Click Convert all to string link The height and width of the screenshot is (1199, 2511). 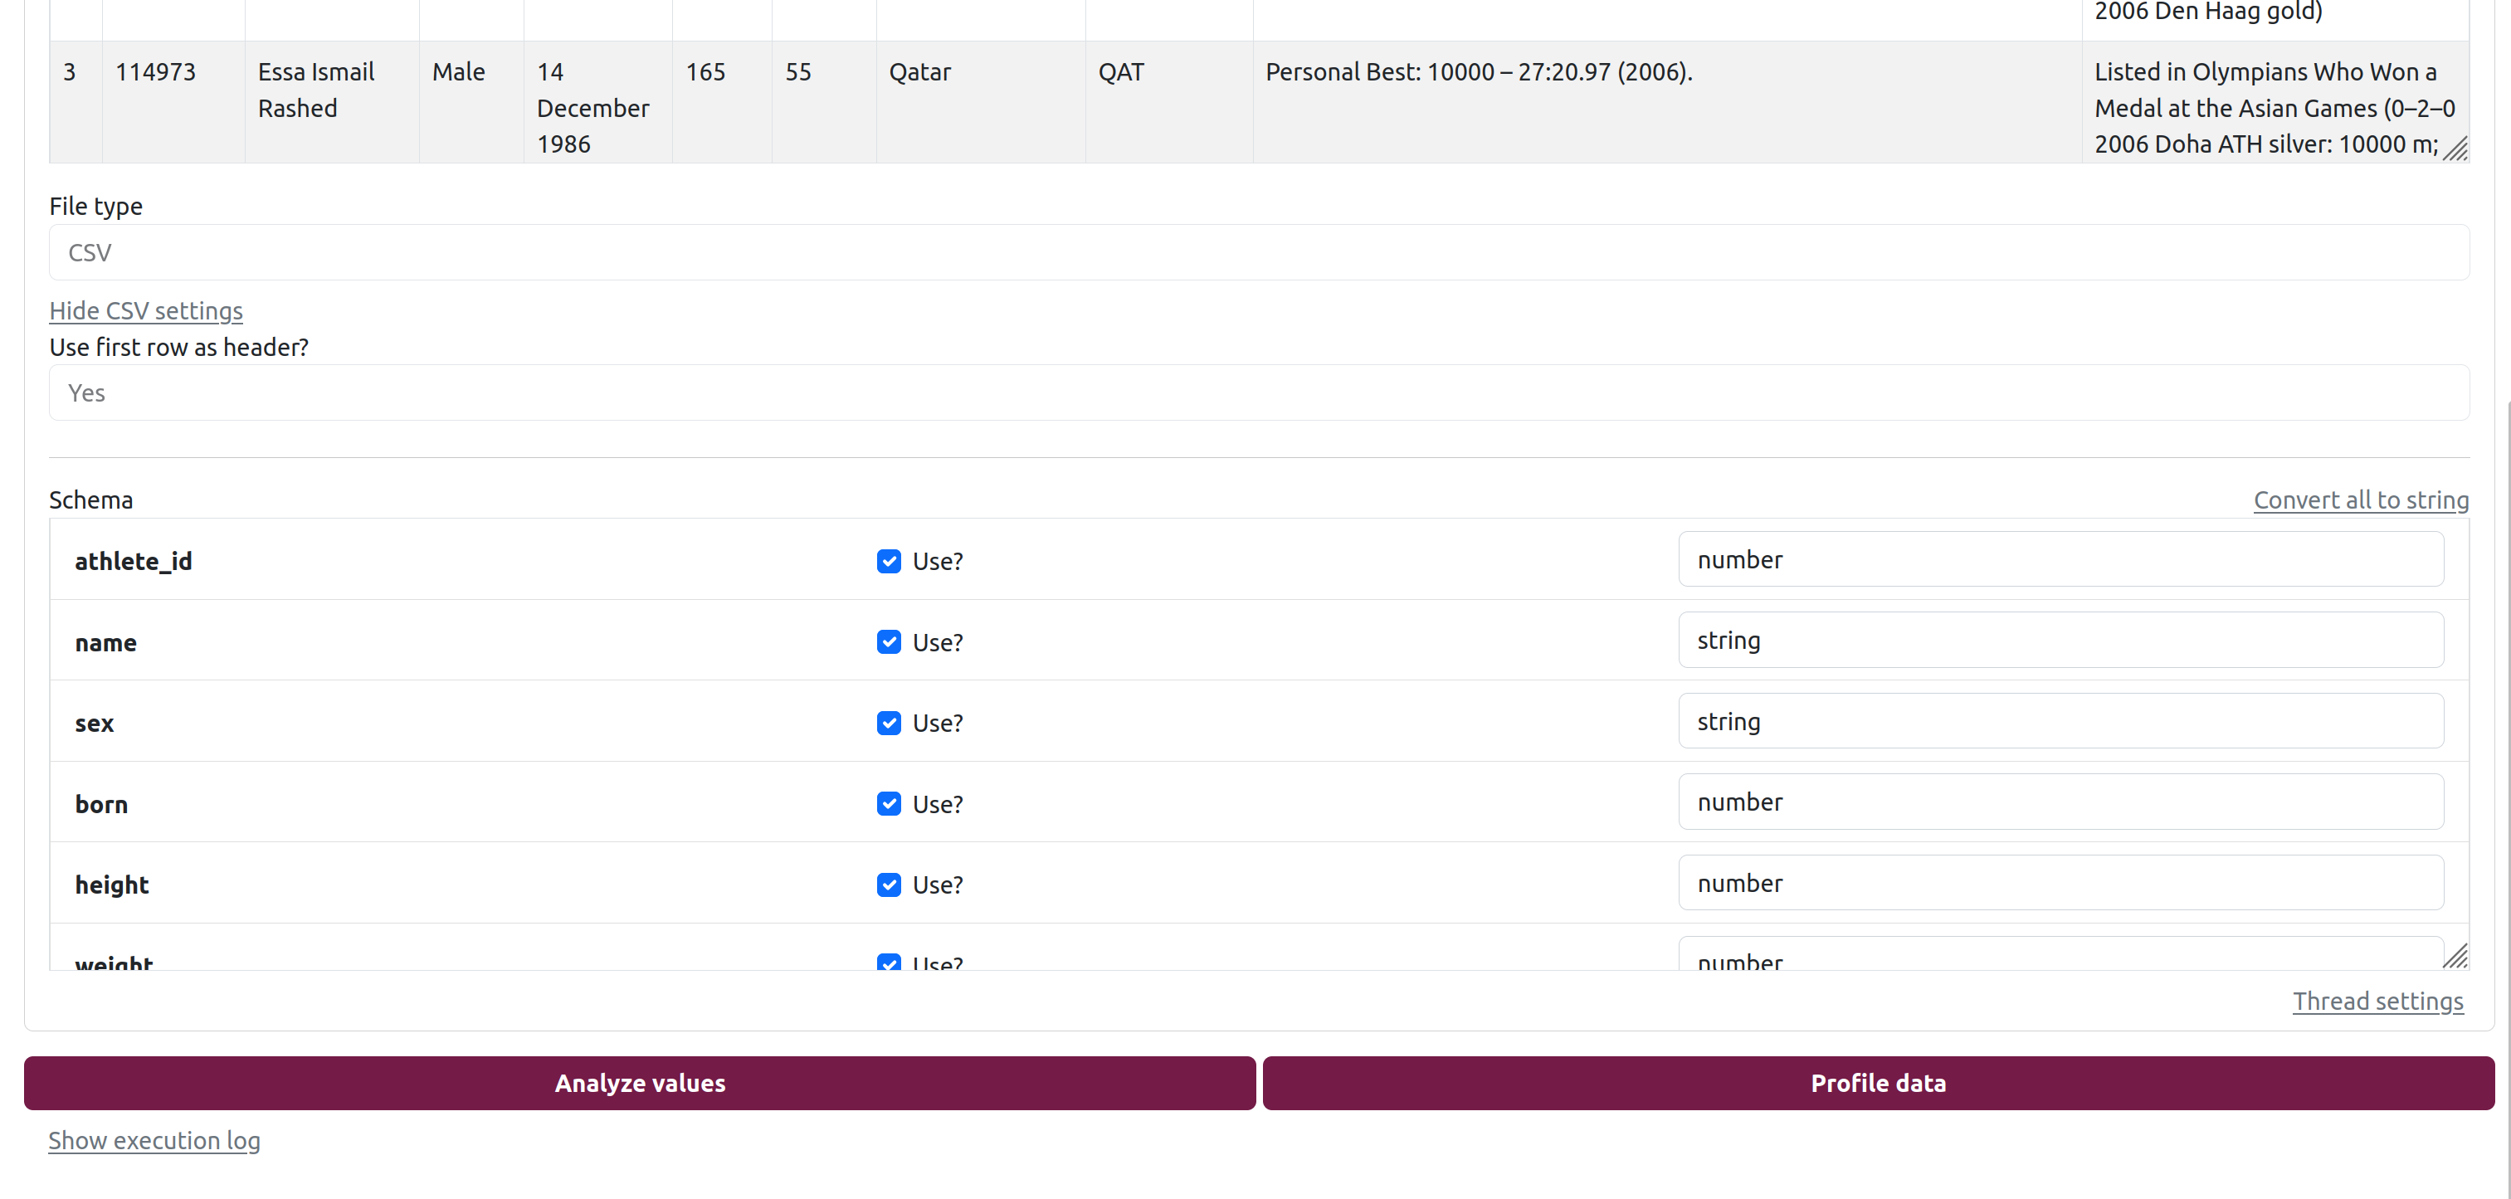point(2360,500)
